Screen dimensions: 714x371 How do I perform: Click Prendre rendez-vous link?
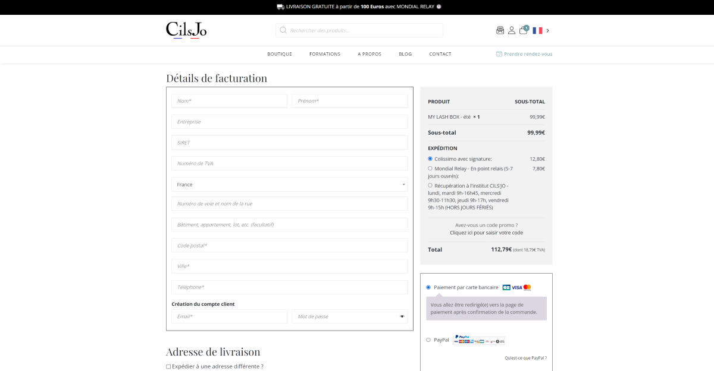tap(528, 54)
